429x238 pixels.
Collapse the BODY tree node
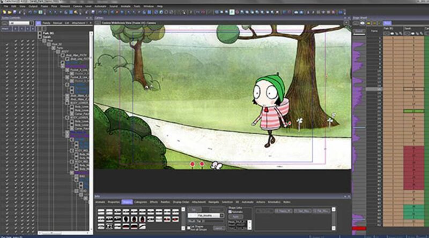point(58,51)
